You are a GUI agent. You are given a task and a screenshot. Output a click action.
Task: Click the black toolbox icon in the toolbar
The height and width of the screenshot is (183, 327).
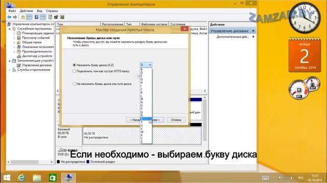(56, 17)
